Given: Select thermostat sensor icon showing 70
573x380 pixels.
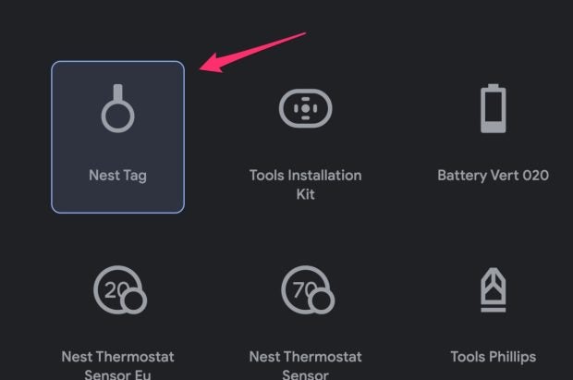Looking at the screenshot, I should click(x=308, y=290).
